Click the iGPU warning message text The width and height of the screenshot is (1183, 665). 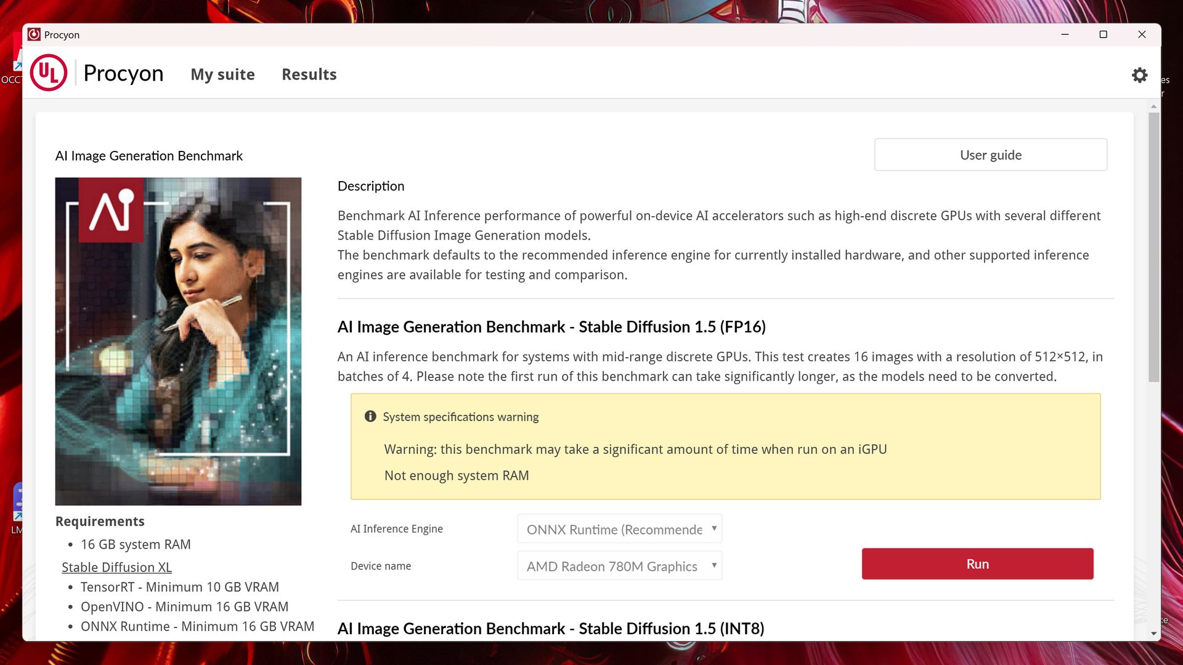pos(635,449)
